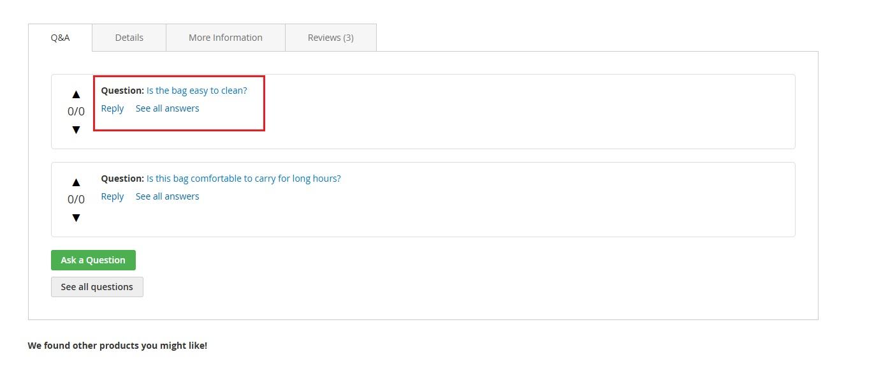Downvote the 'comfortable to carry' question
Screen dimensions: 874x366
(x=76, y=217)
